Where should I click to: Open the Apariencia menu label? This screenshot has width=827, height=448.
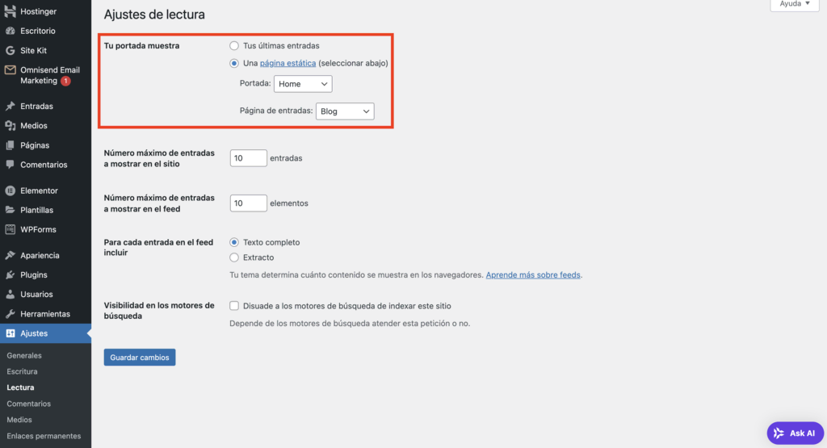[x=40, y=255]
